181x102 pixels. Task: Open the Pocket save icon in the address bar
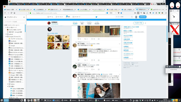coord(118,13)
